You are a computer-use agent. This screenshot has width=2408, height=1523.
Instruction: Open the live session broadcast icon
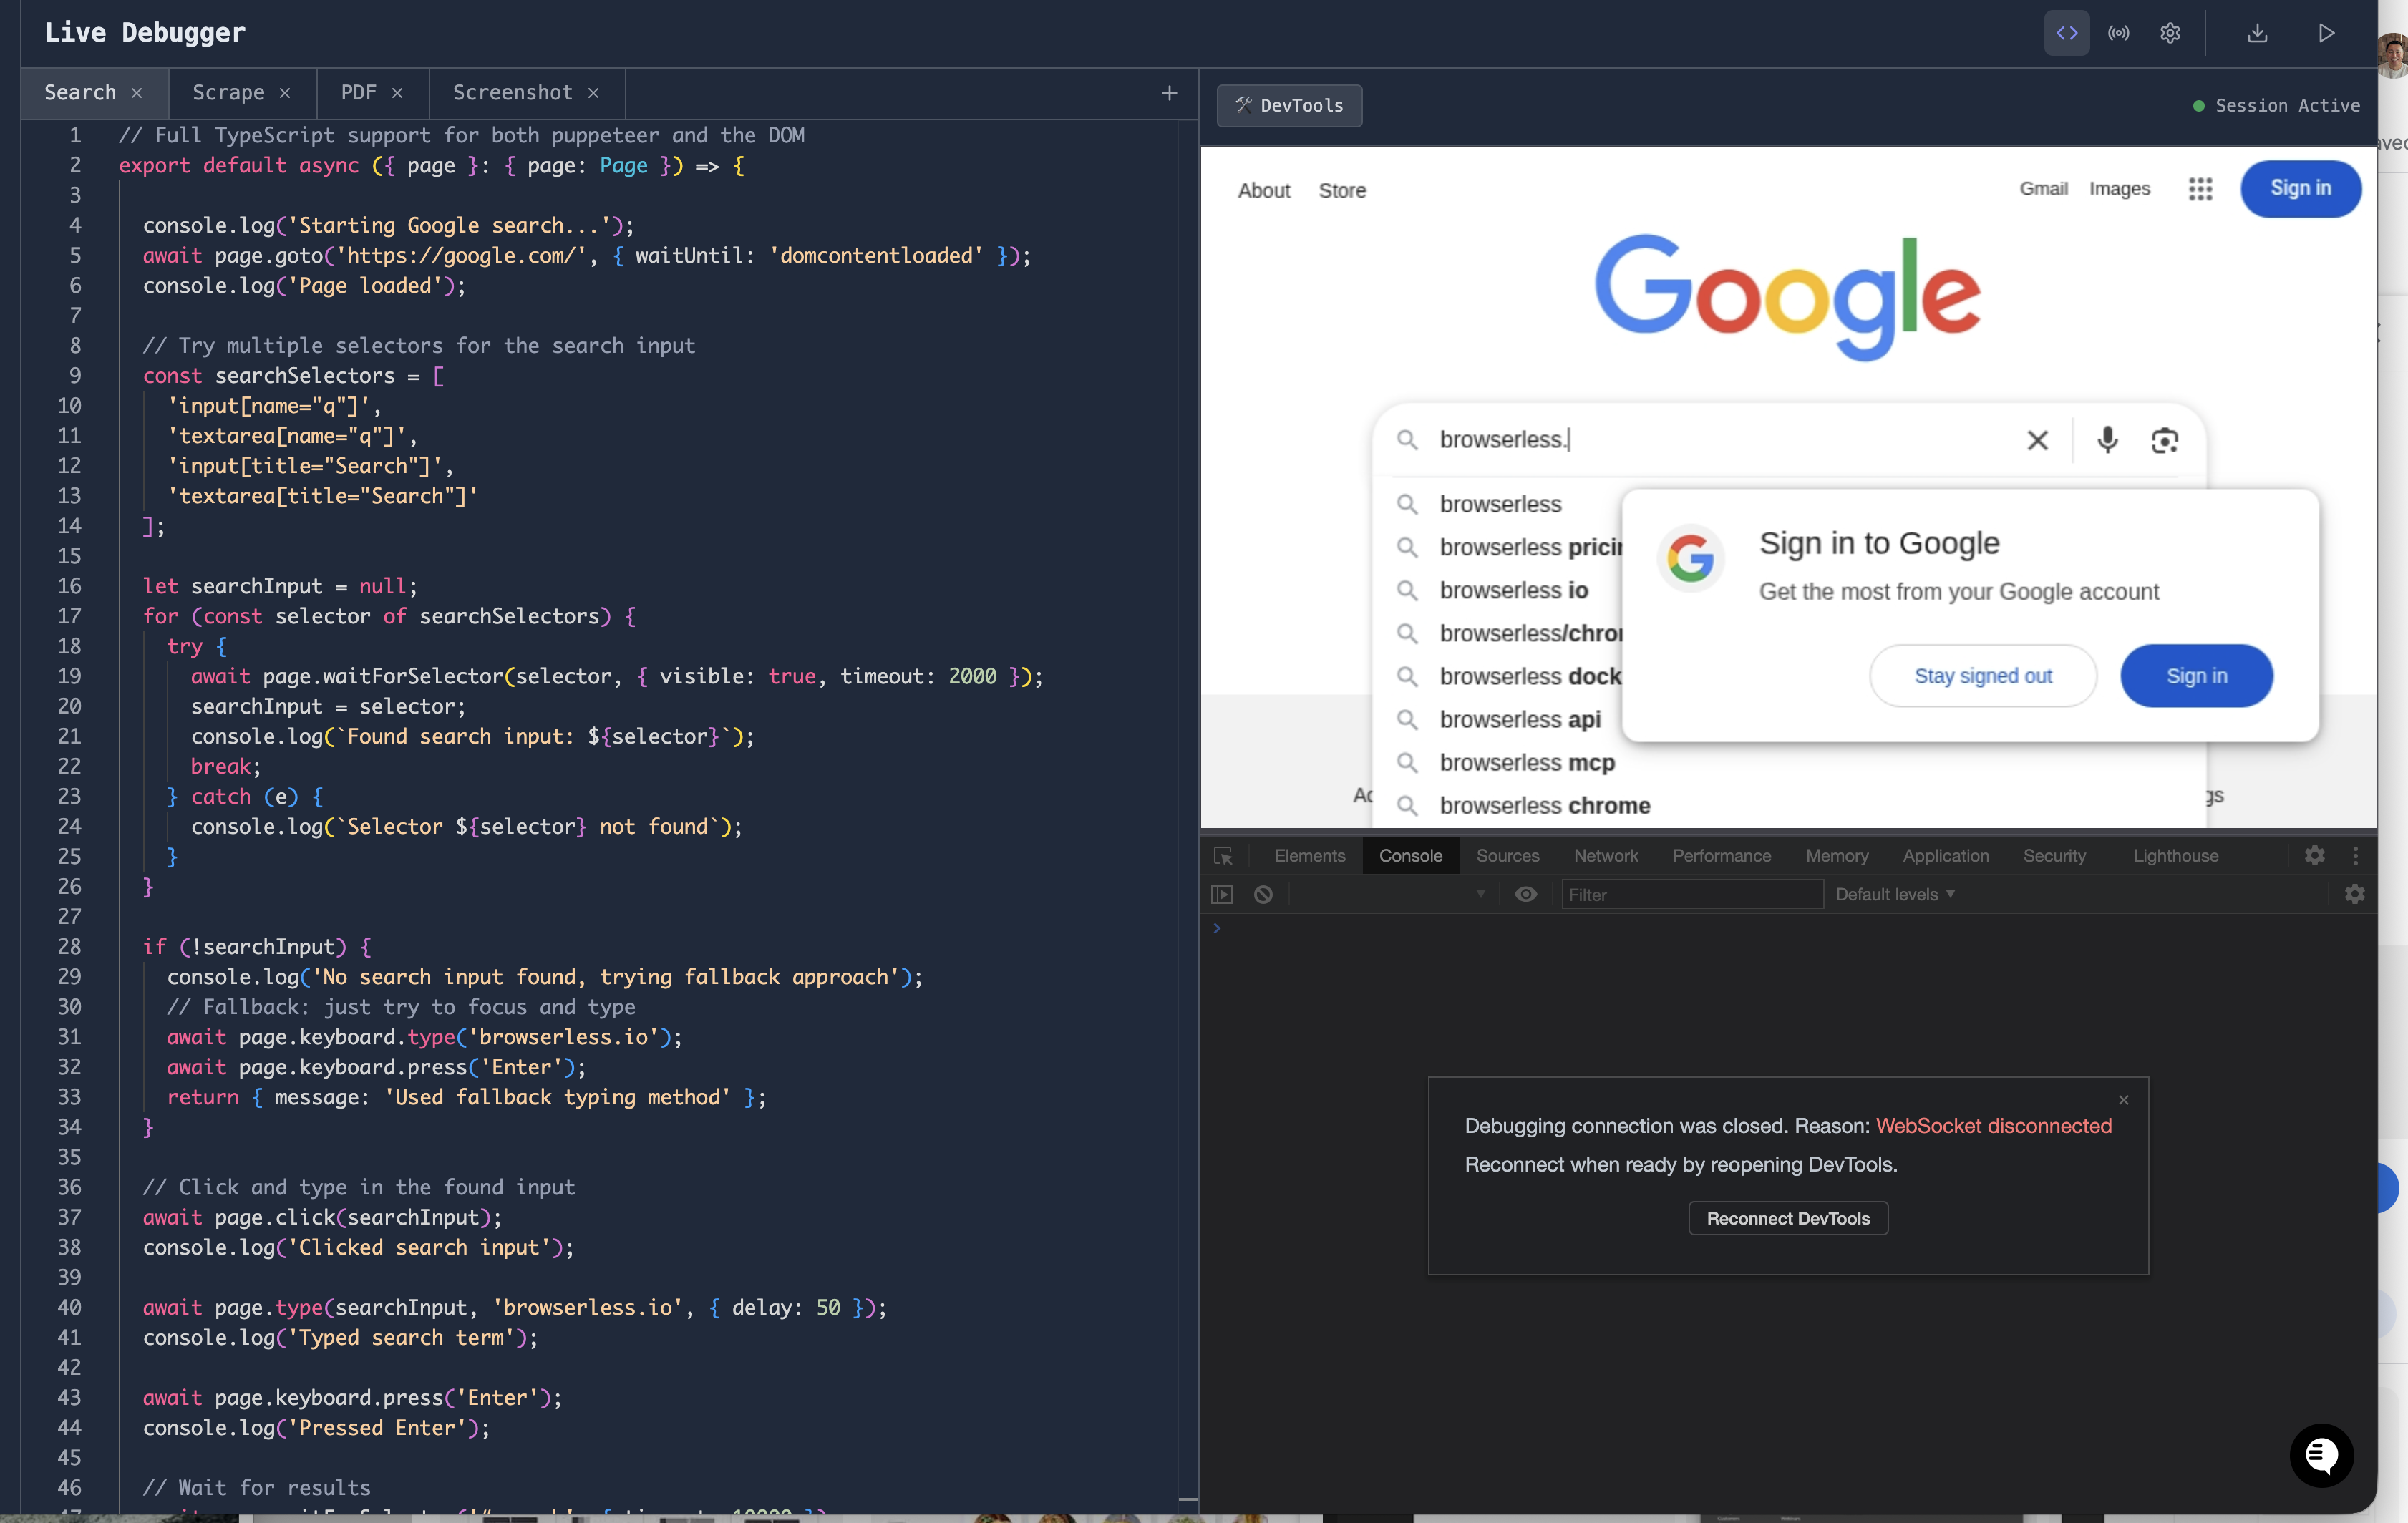pos(2118,33)
